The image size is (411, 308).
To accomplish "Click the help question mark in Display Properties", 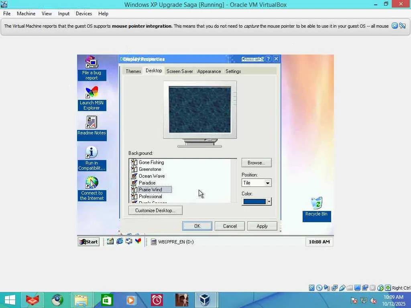I will (269, 59).
